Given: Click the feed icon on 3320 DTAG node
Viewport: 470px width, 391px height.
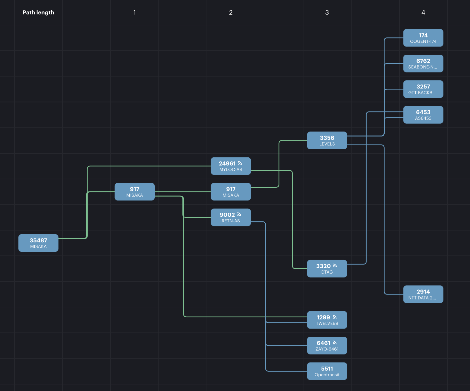Looking at the screenshot, I should [335, 266].
